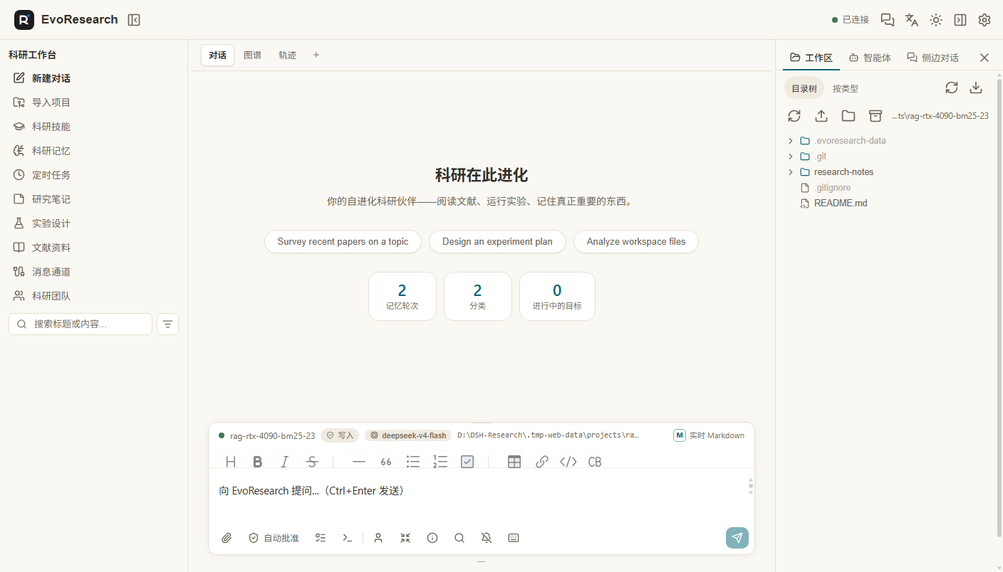
Task: Open 实验设计 in the sidebar
Action: (94, 223)
